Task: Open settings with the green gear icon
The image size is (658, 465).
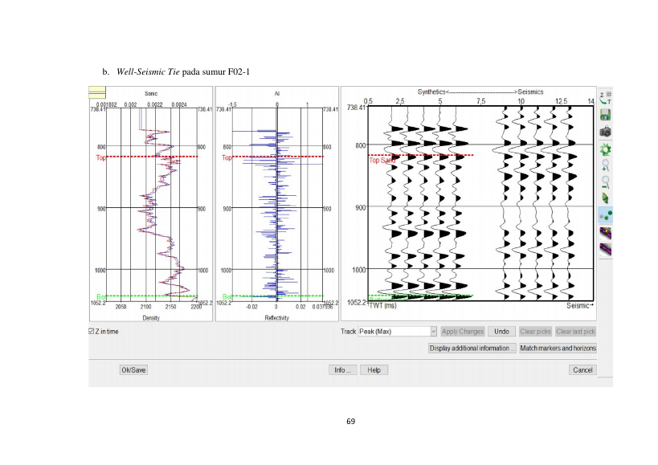Action: coord(605,149)
